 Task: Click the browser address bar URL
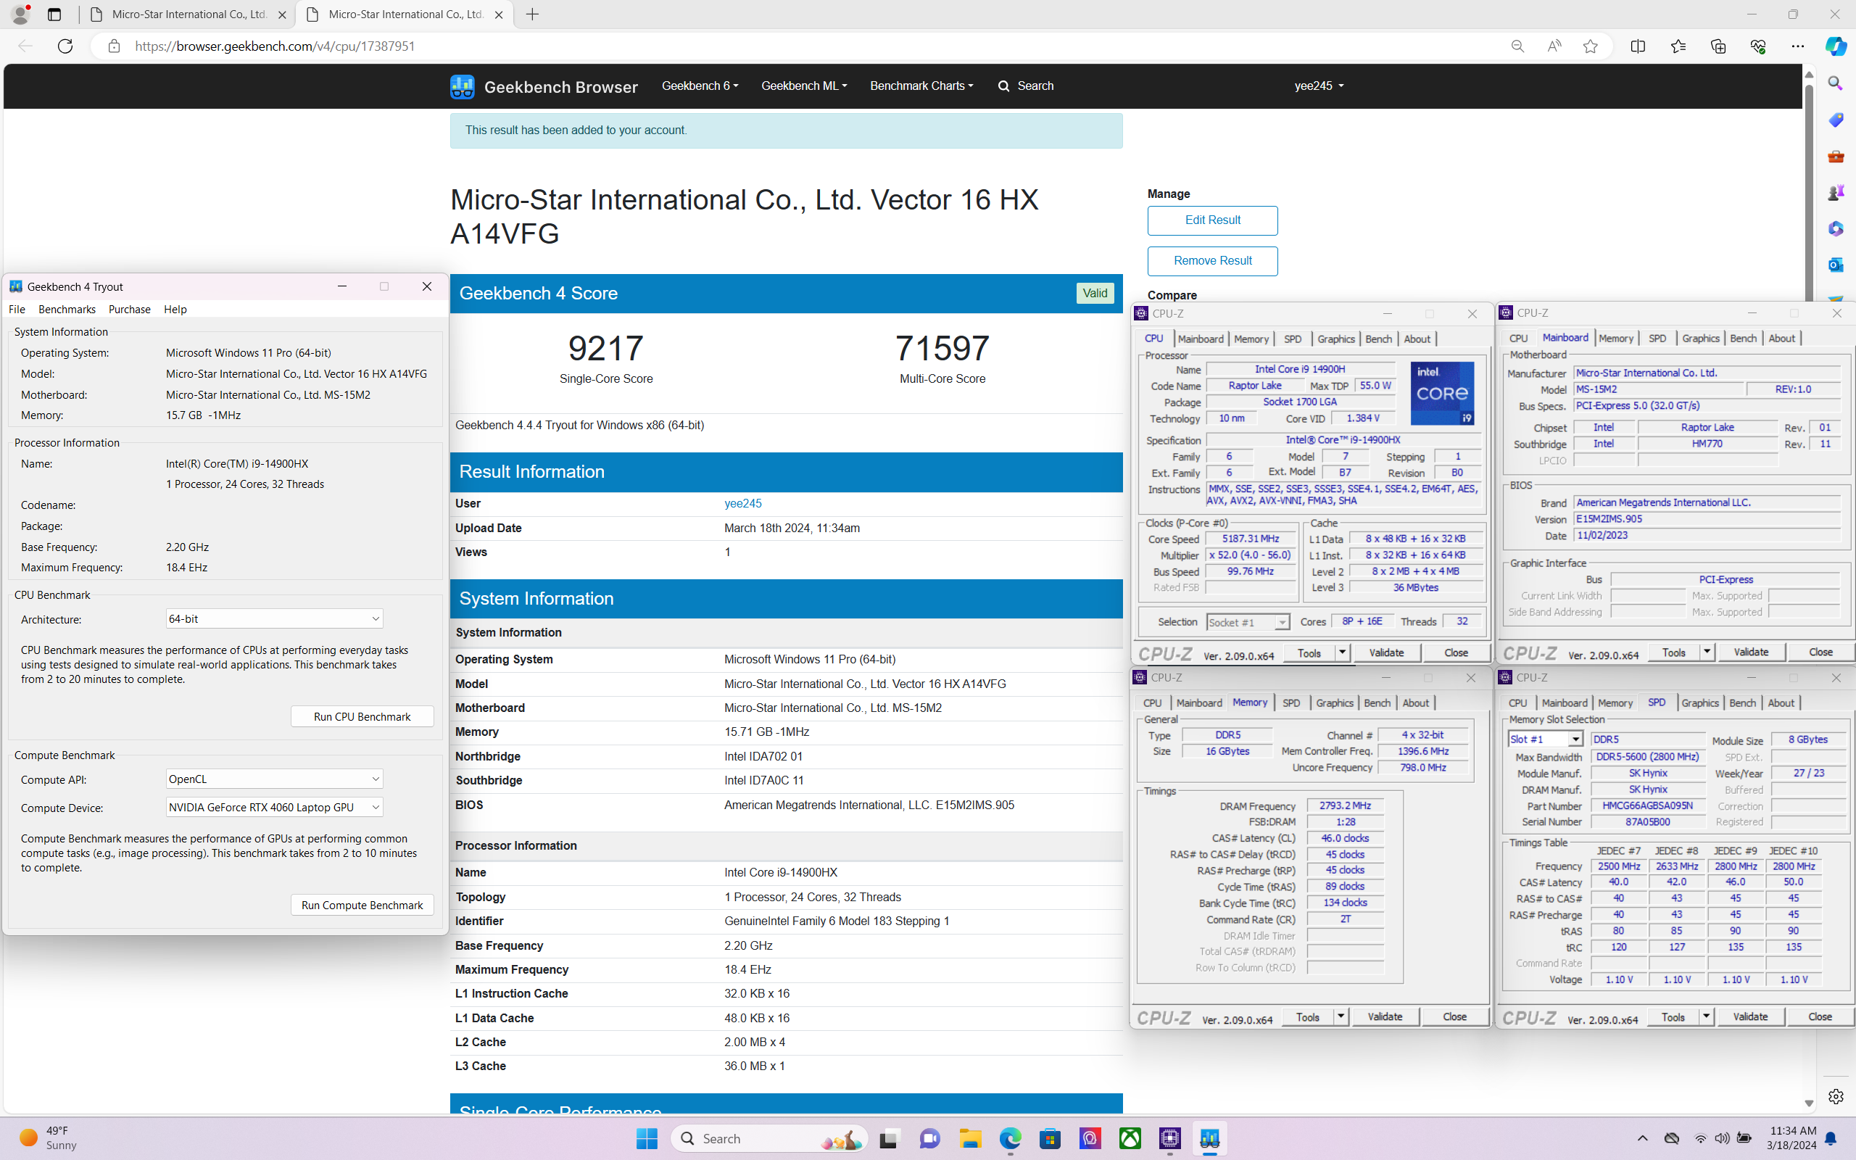(275, 46)
